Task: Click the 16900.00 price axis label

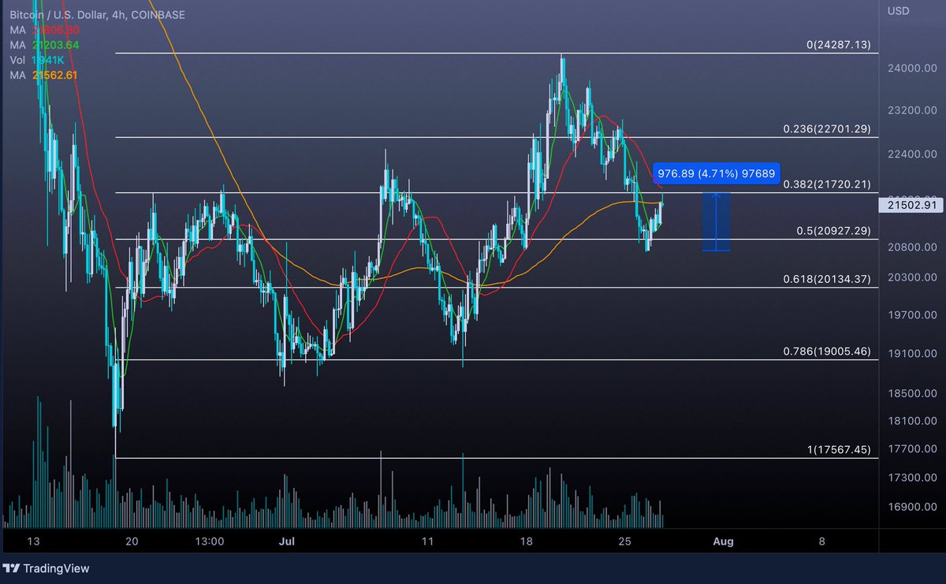Action: tap(911, 507)
